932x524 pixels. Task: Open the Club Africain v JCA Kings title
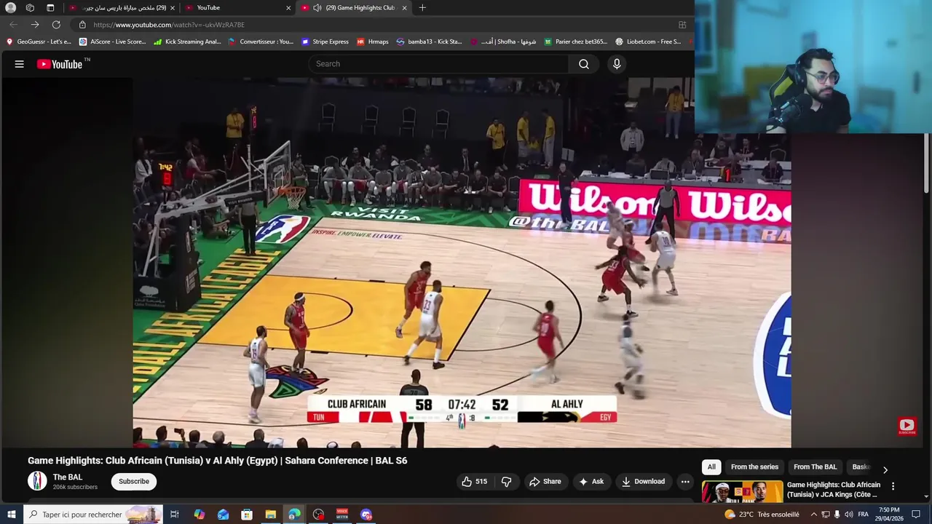coord(834,490)
